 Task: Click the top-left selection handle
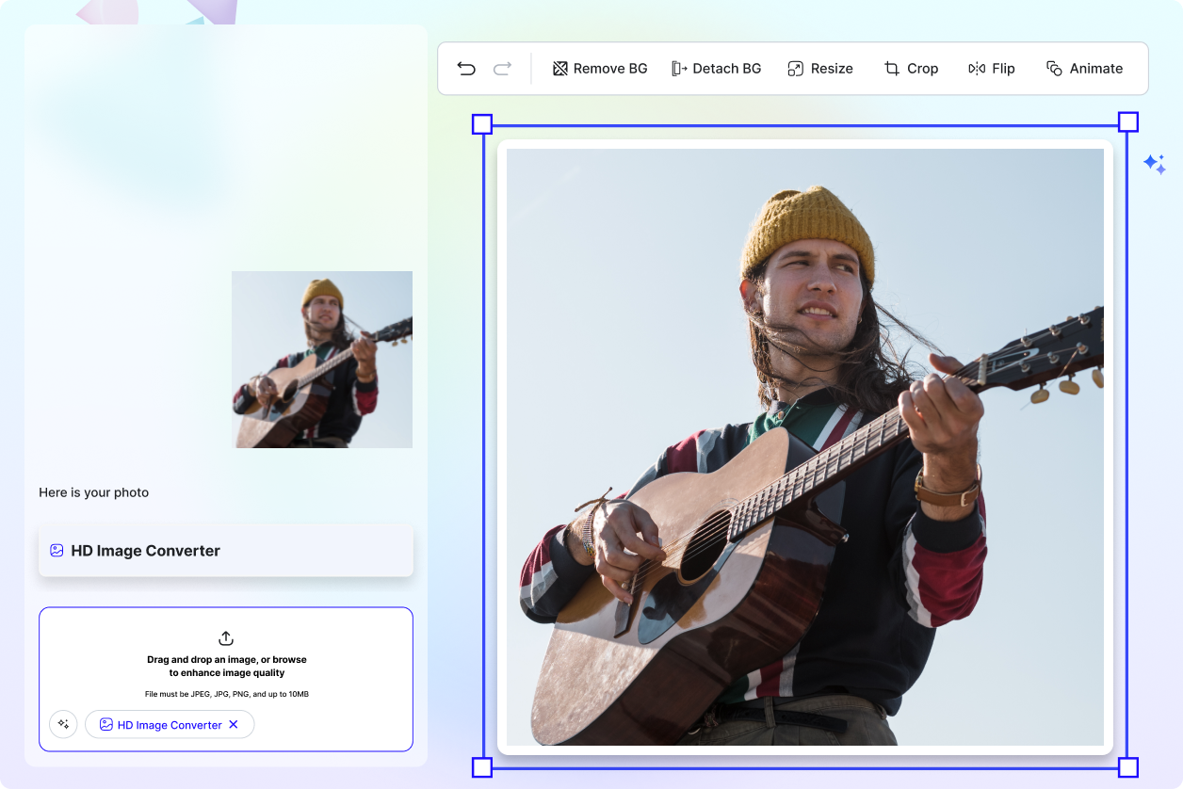(x=481, y=122)
